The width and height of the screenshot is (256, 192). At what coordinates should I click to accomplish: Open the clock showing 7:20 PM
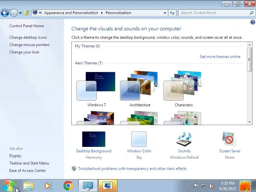(228, 186)
